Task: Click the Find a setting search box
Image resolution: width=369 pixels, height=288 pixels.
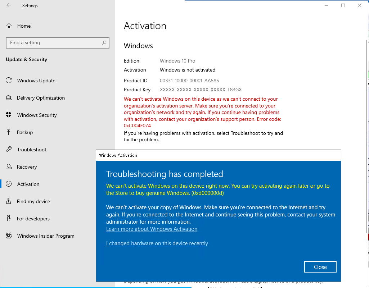Action: 58,42
